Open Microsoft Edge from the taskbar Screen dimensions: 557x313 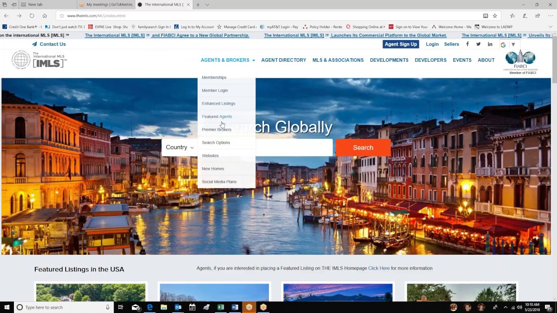coord(150,307)
